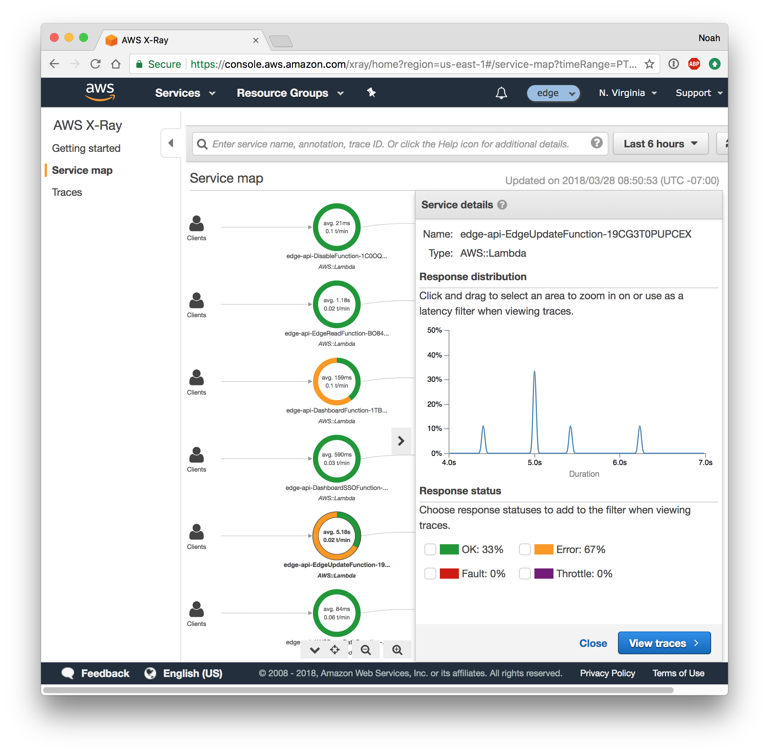Open the Last 6 hours time range dropdown

659,143
